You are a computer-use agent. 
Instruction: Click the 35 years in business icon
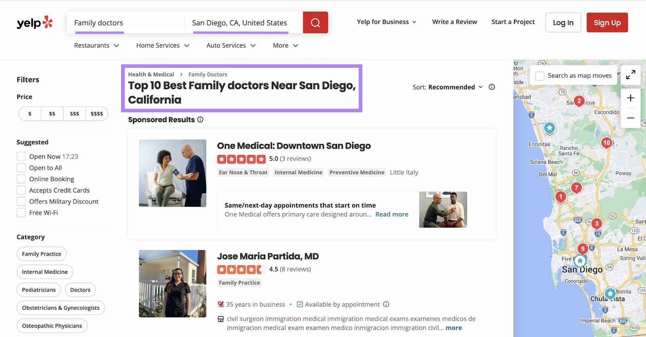coord(220,304)
